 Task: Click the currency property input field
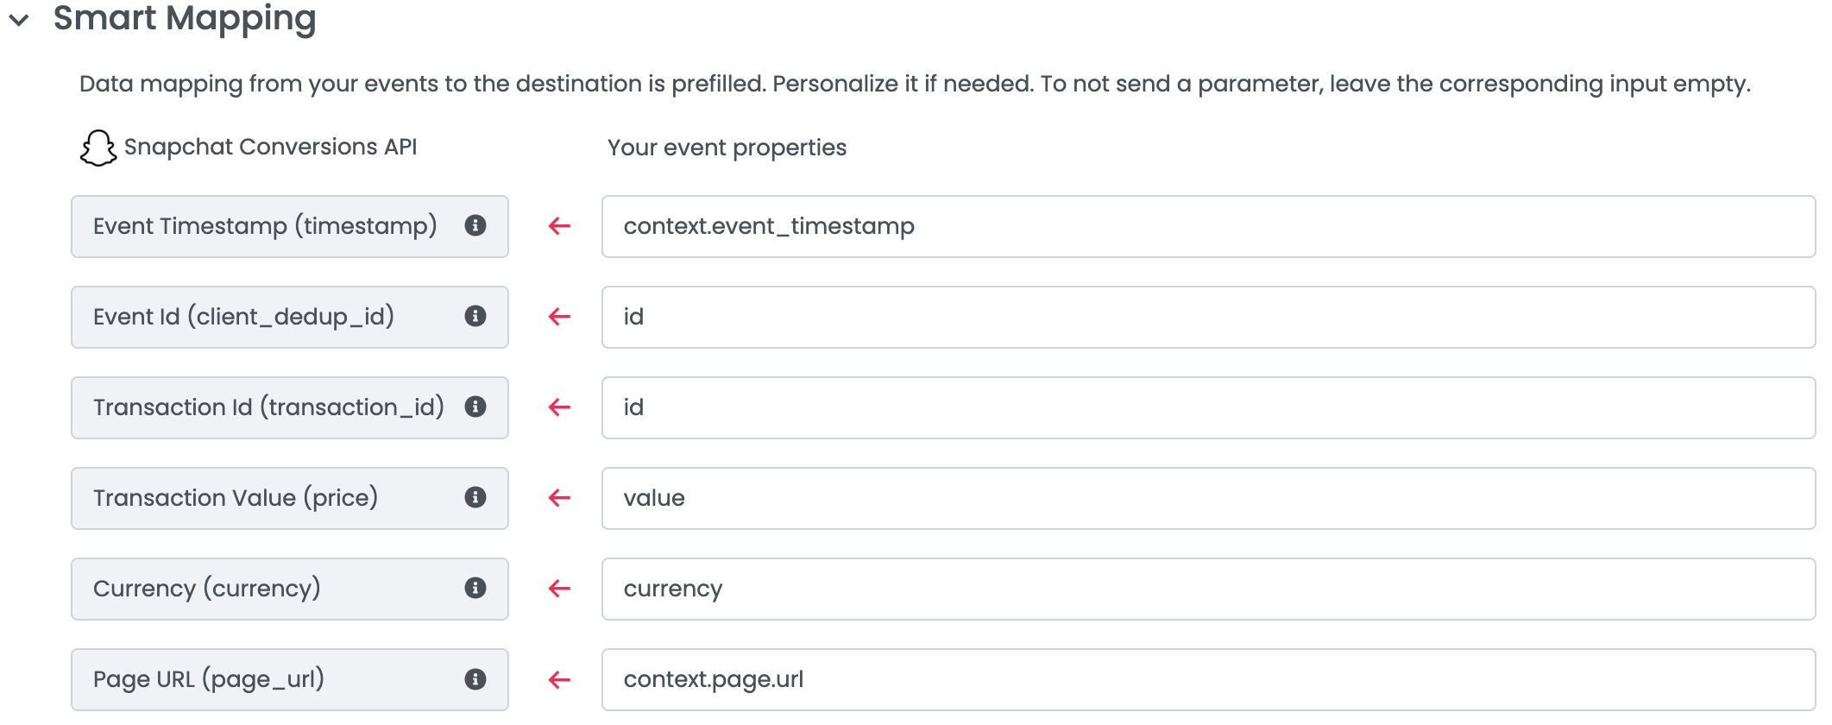point(1208,589)
